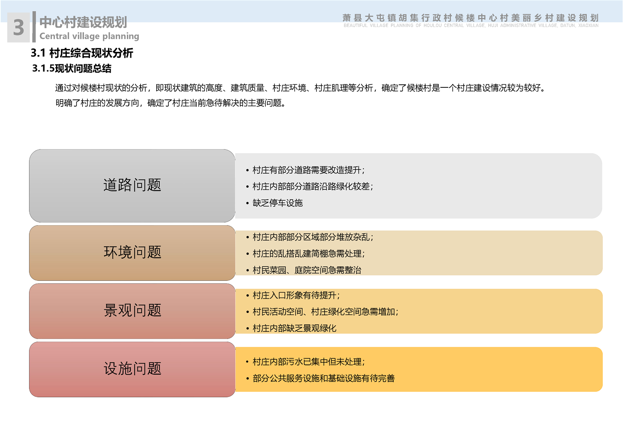This screenshot has height=440, width=623.
Task: Click the bullet 村庄内部污水已集中但未处理
Action: tap(308, 362)
